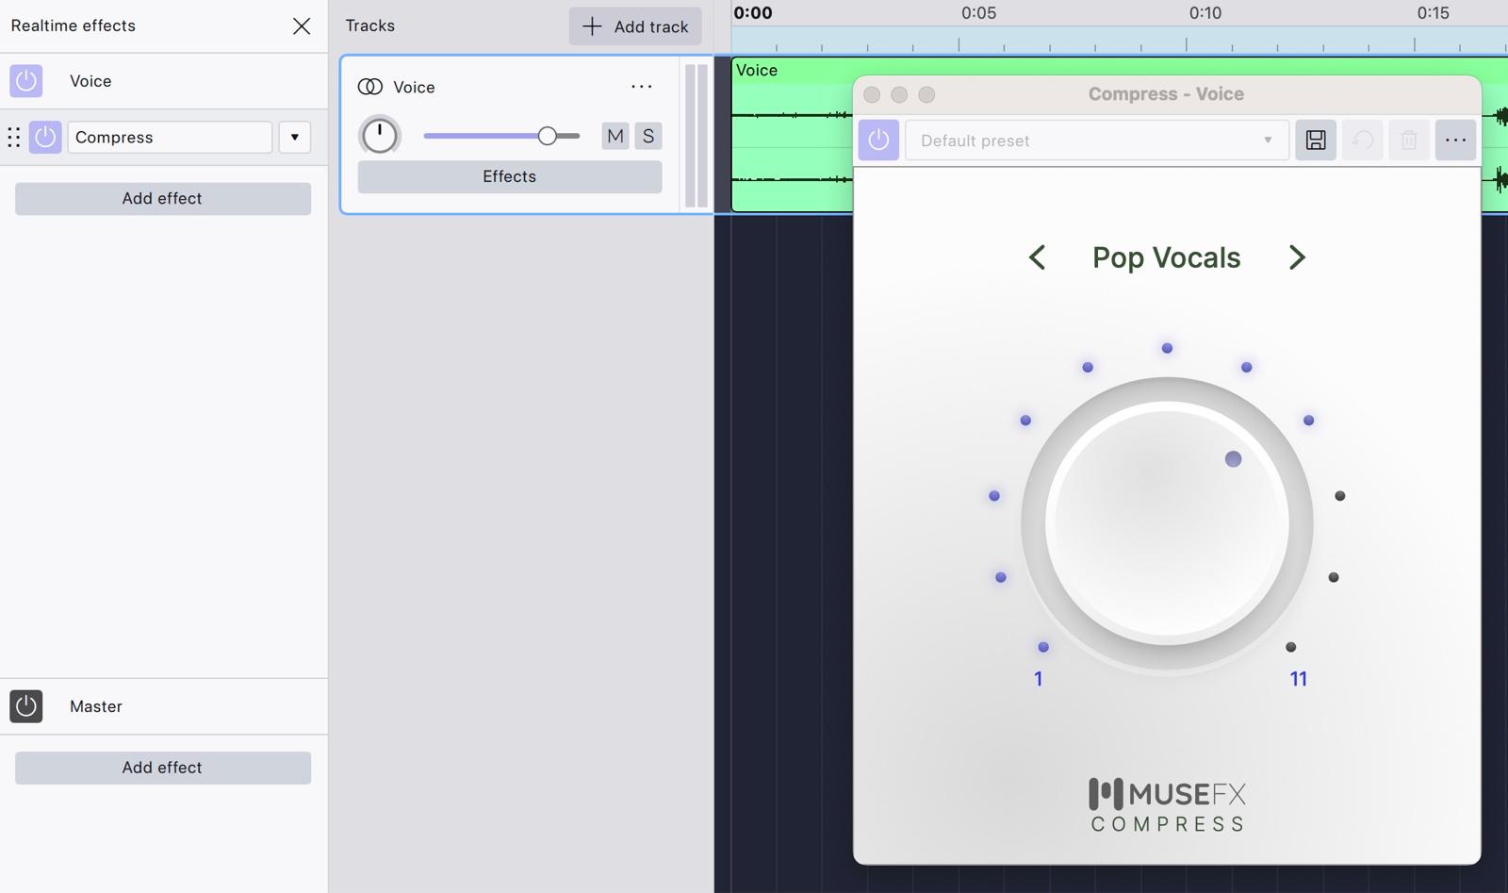
Task: Toggle Master effects power button
Action: [26, 706]
